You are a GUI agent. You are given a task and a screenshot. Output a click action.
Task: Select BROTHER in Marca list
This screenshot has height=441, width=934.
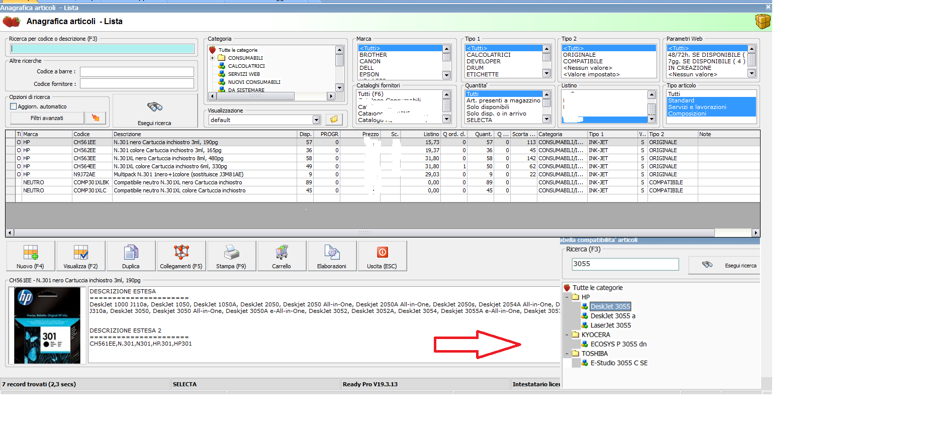(x=373, y=55)
